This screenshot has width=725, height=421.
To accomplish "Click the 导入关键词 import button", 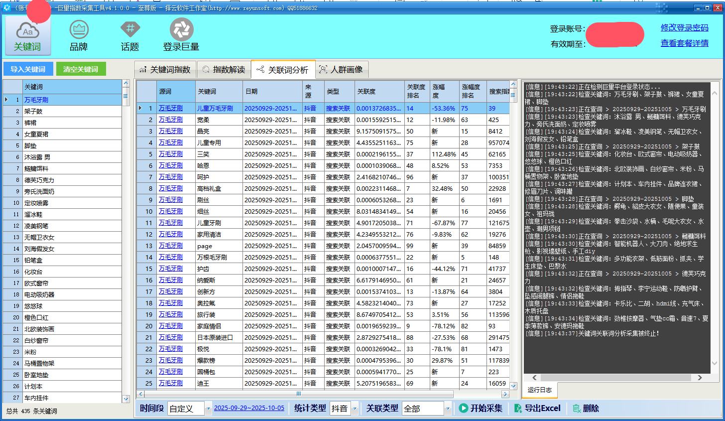I will click(27, 69).
